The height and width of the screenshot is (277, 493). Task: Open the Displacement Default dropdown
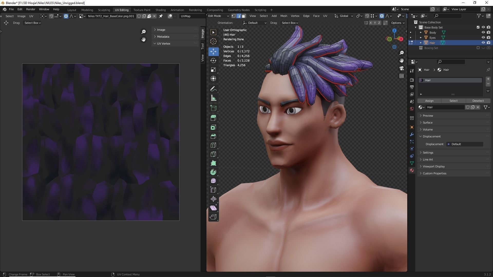click(x=464, y=144)
